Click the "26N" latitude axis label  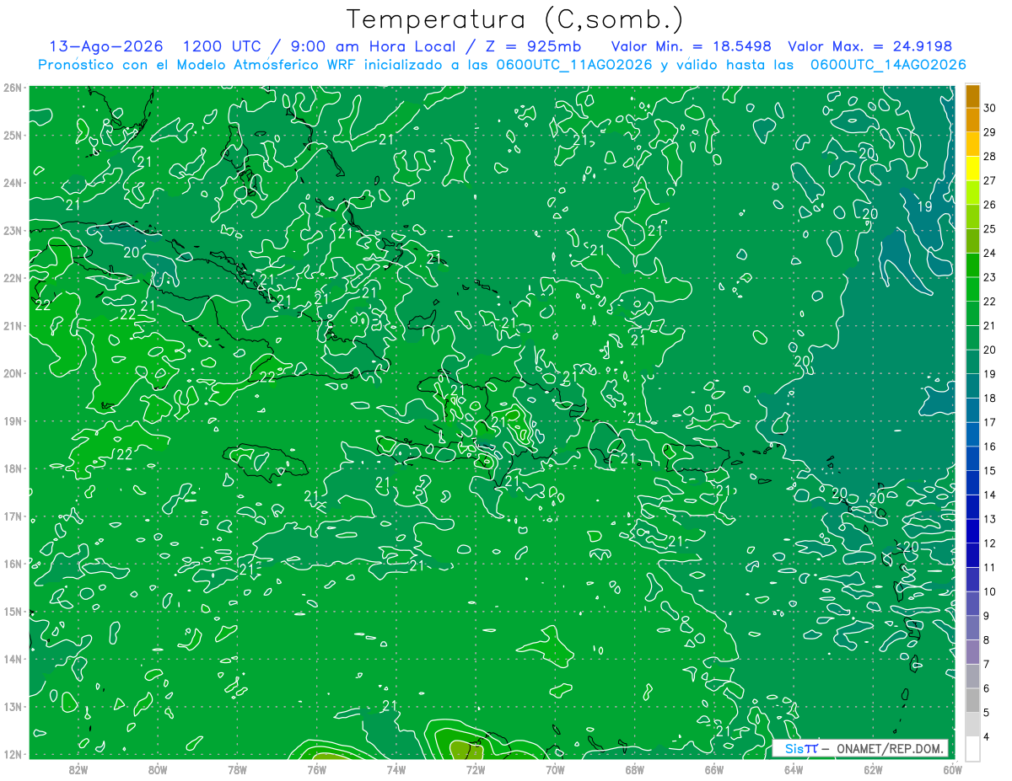[13, 88]
